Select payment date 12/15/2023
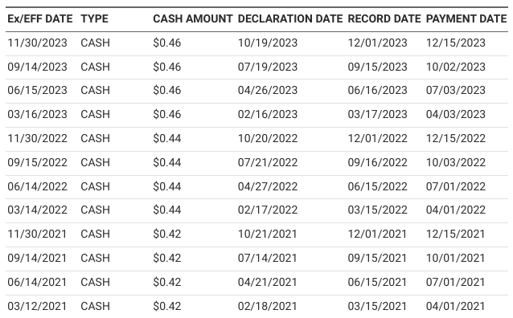 tap(455, 43)
